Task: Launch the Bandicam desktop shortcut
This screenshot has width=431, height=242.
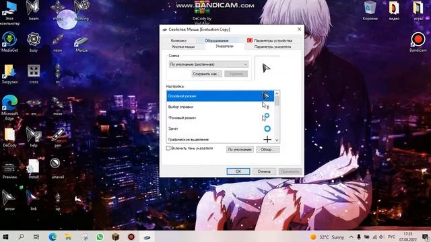Action: click(x=418, y=42)
